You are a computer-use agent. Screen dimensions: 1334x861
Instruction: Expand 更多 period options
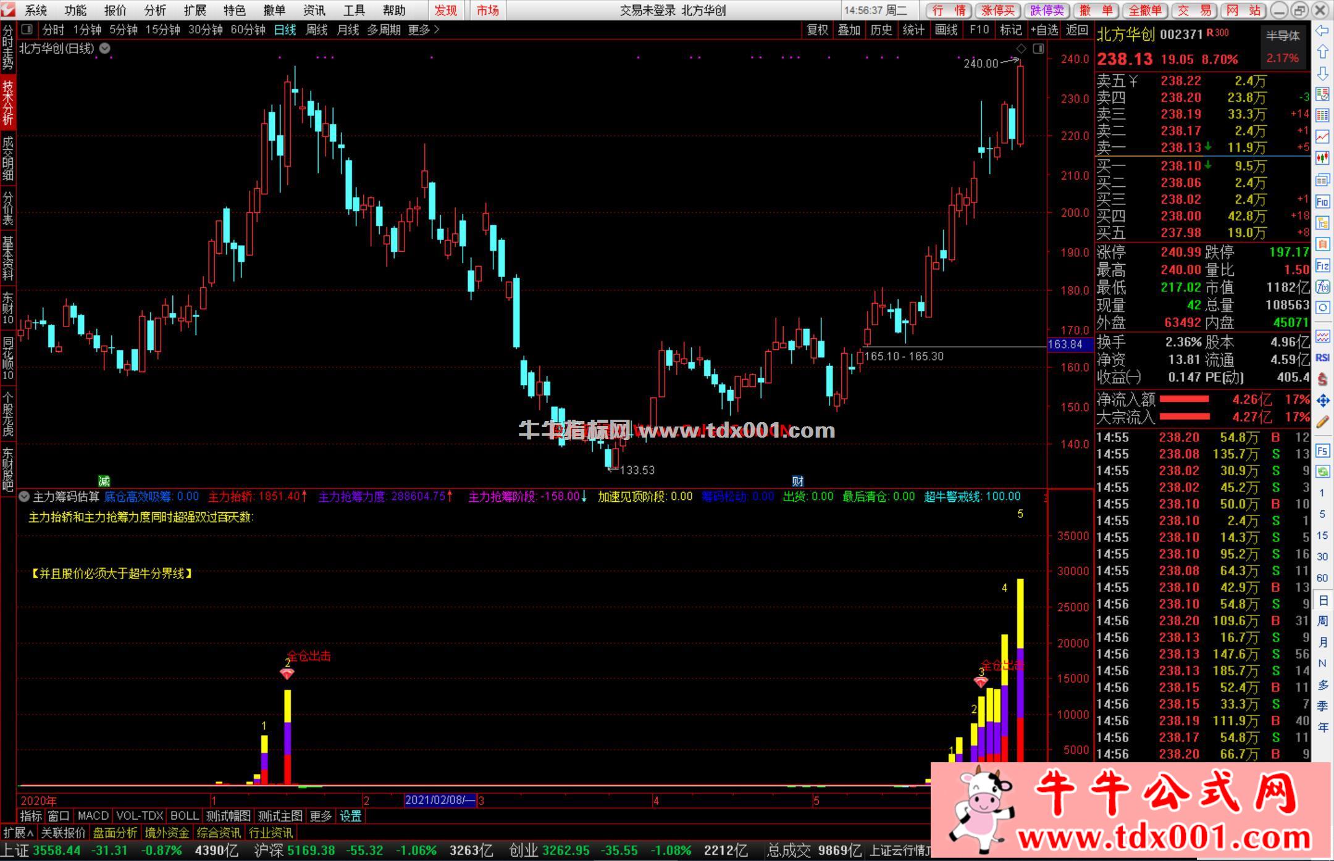coord(424,30)
